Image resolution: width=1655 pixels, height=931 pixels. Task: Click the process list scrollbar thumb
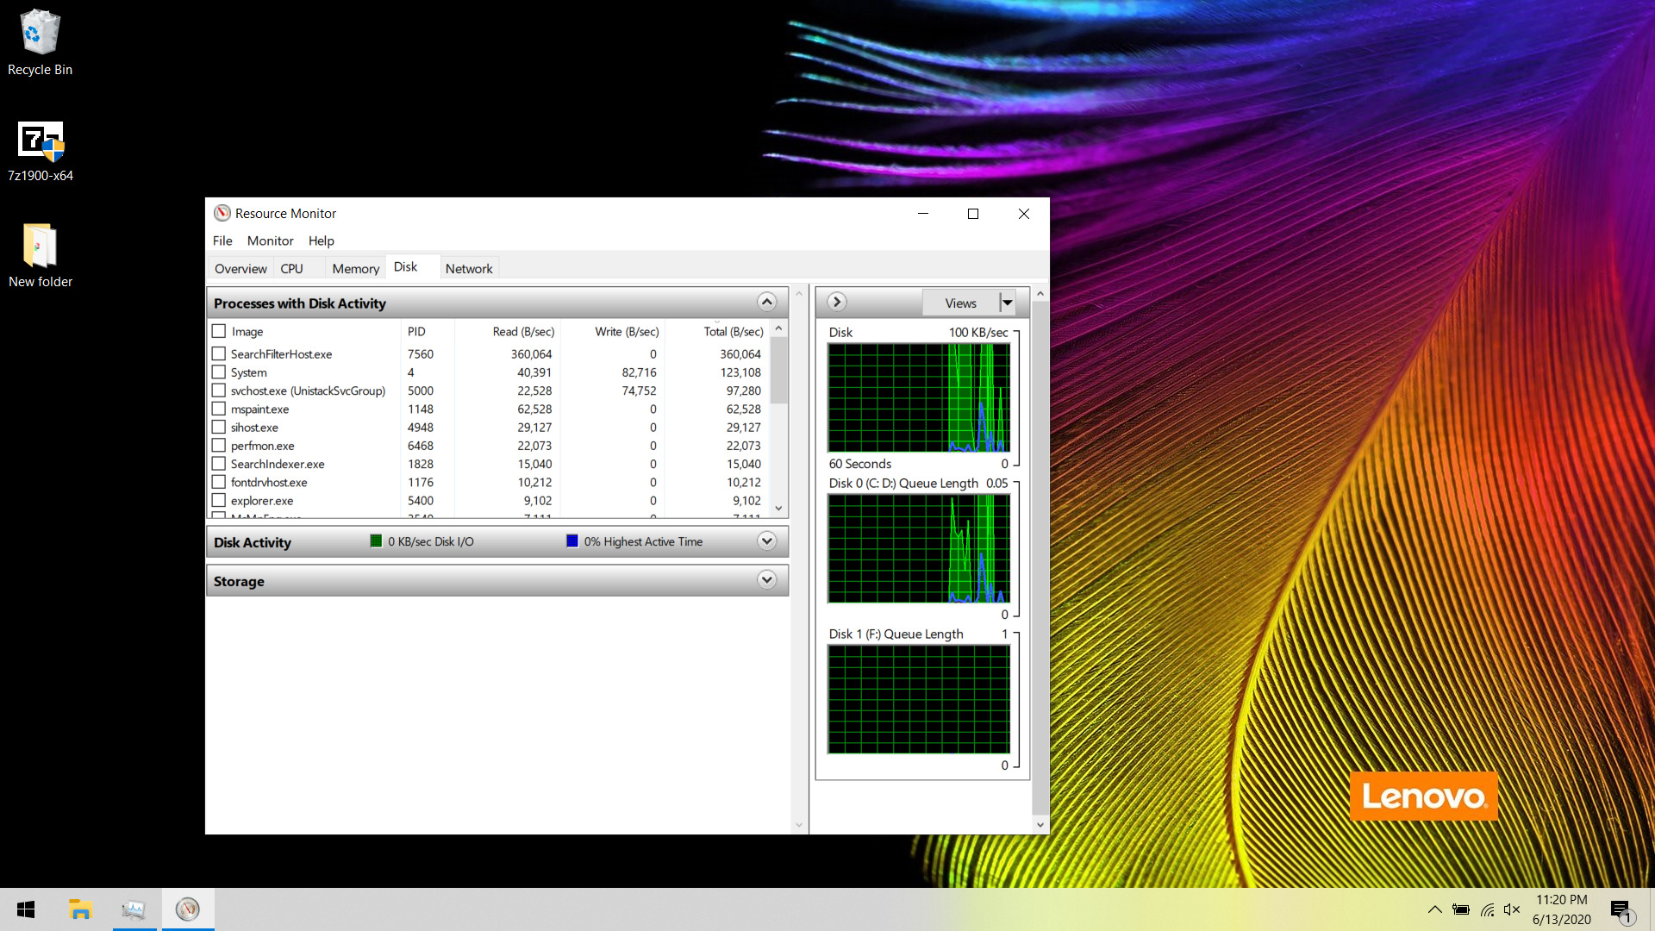pos(778,370)
